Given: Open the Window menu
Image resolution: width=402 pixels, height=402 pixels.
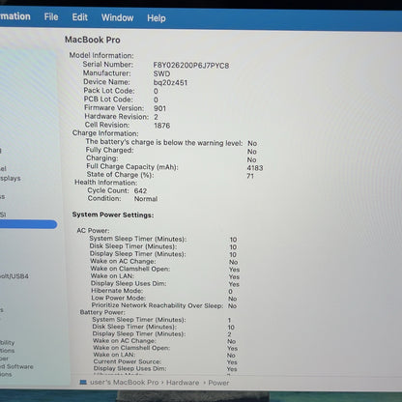Looking at the screenshot, I should [117, 17].
